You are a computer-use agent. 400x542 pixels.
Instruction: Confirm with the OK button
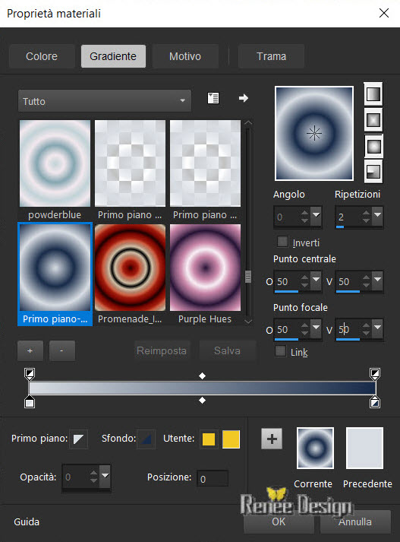point(279,521)
